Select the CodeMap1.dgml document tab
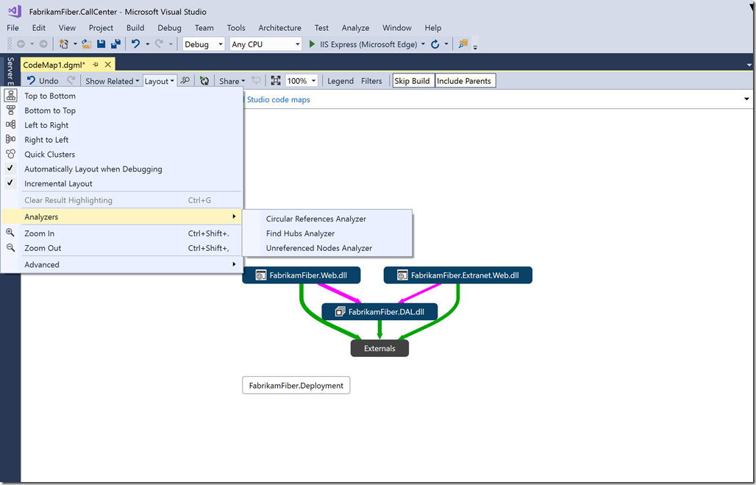Viewport: 756px width, 485px height. [54, 65]
